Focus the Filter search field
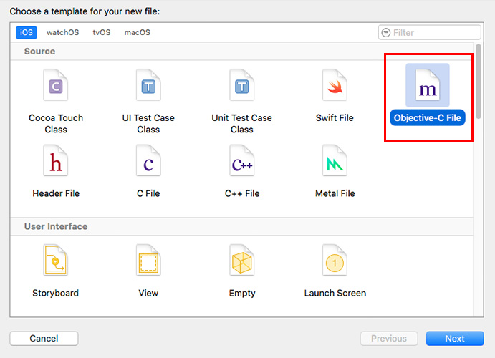Screen dimensions: 495x358 click(x=430, y=32)
